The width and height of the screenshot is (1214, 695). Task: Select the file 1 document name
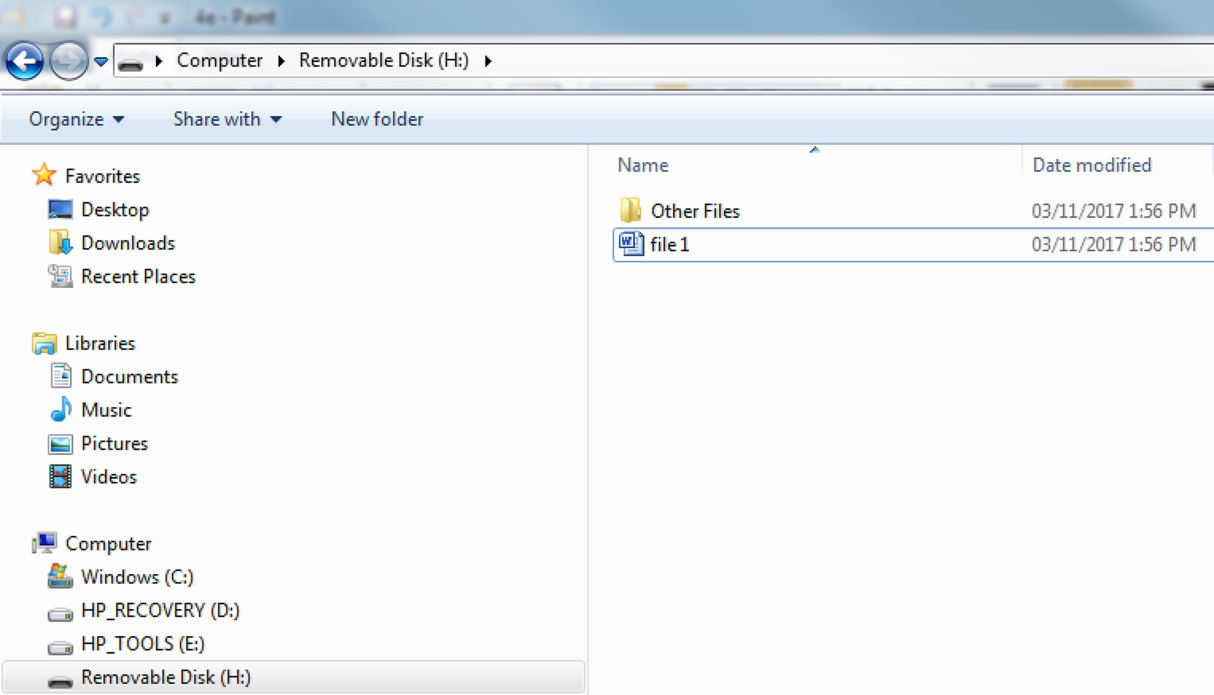coord(670,245)
